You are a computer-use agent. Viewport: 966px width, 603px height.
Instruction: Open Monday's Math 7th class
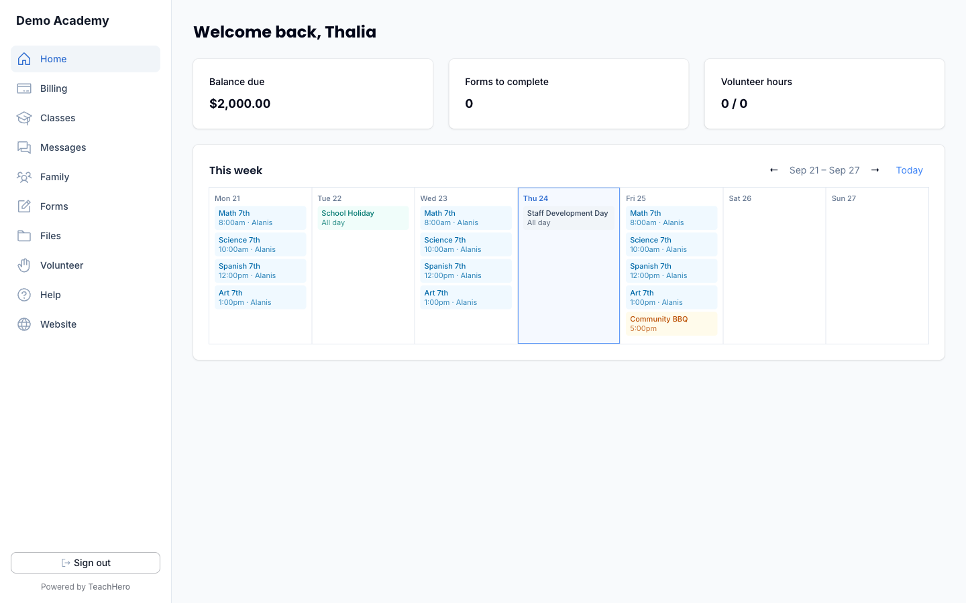point(260,218)
